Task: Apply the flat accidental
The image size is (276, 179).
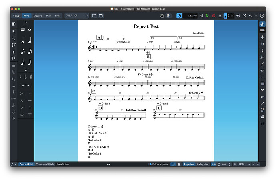Action: (26, 77)
